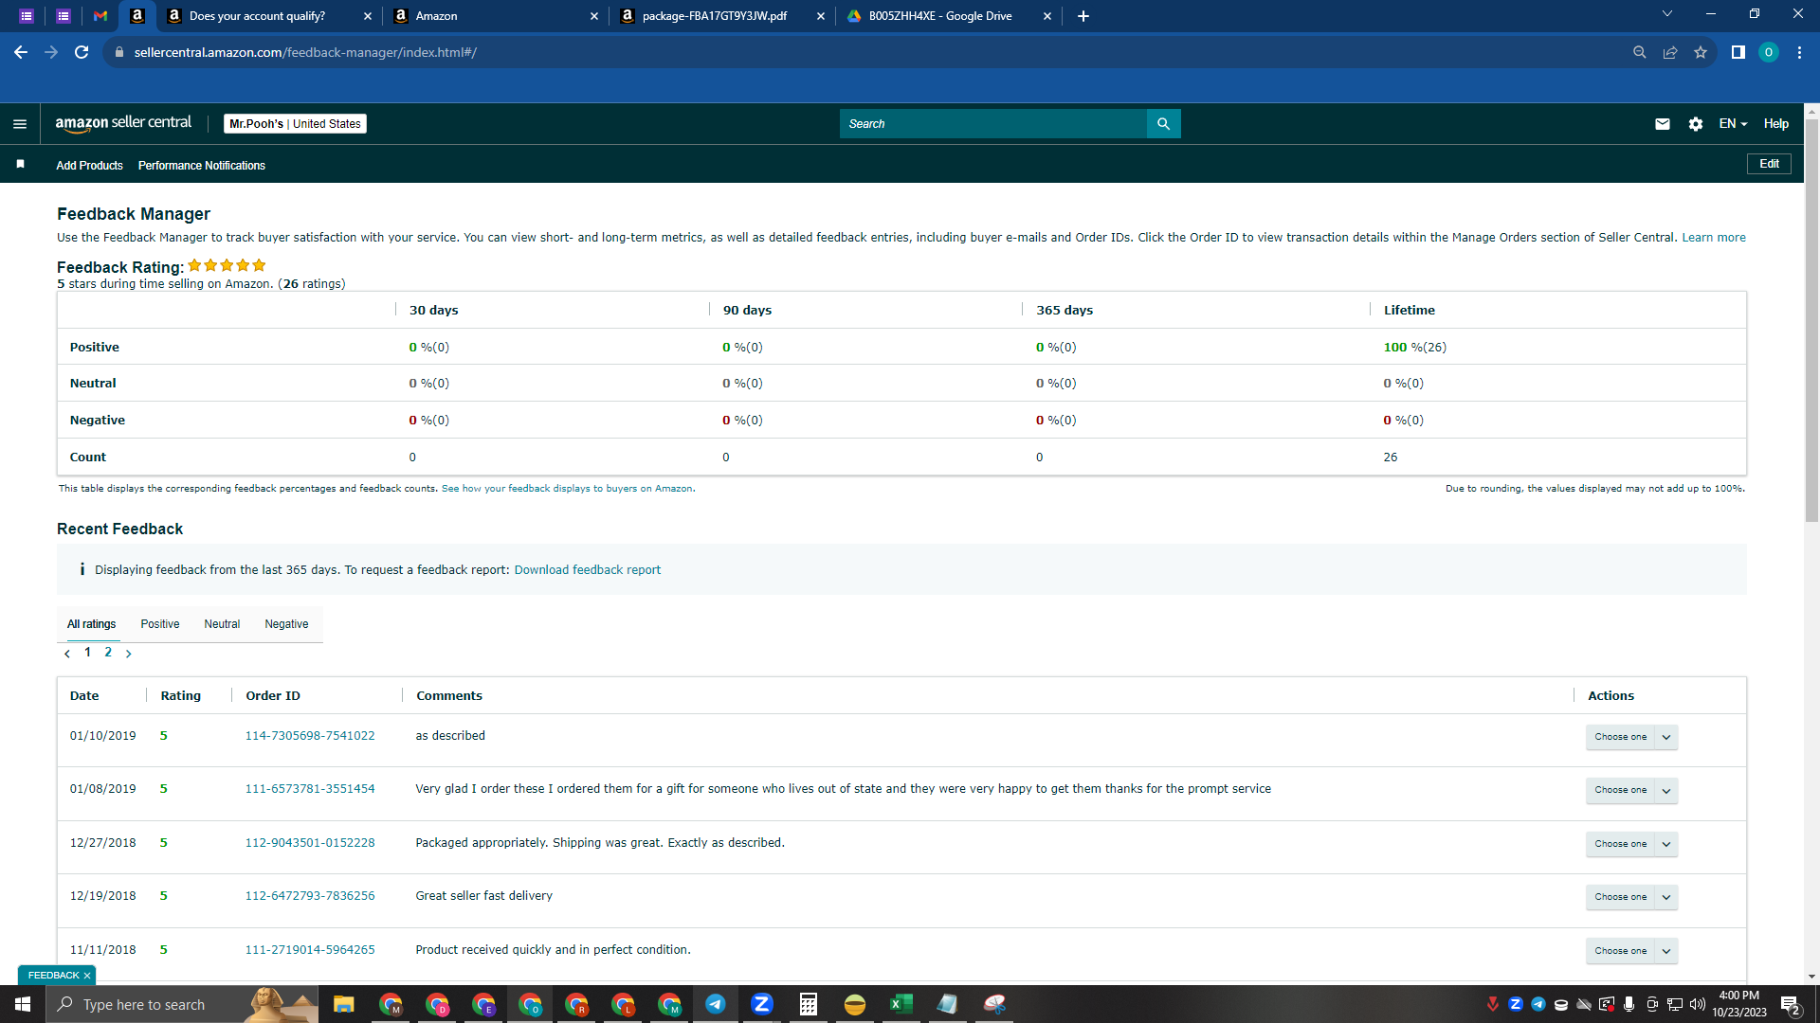Open the Windows Start menu
Viewport: 1820px width, 1023px height.
point(23,1004)
